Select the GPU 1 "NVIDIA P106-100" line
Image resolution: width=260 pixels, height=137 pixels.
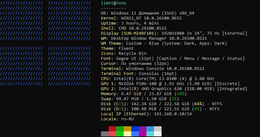tap(170, 84)
